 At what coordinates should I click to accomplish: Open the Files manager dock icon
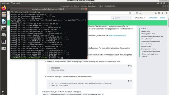pos(4,15)
